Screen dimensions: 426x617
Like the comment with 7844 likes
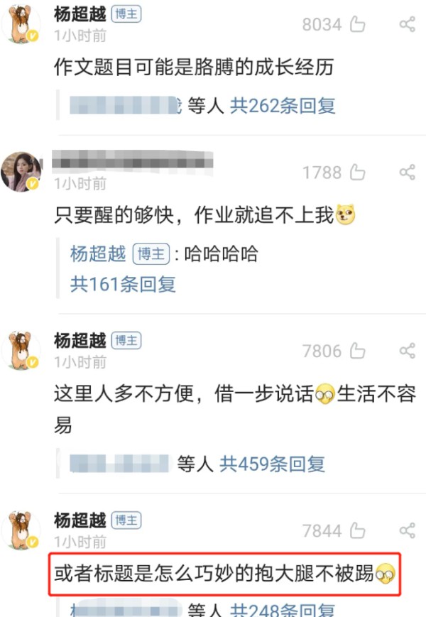358,530
